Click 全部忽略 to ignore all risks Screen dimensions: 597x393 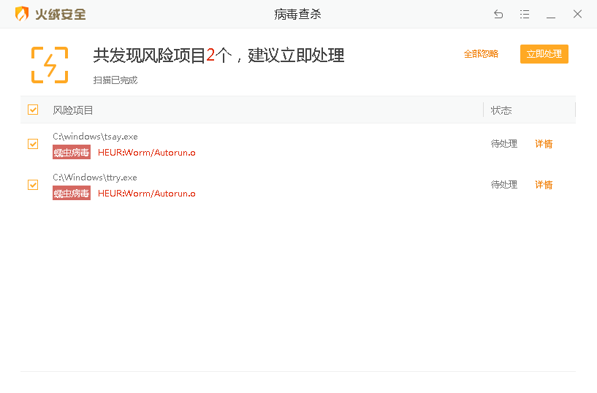[481, 54]
